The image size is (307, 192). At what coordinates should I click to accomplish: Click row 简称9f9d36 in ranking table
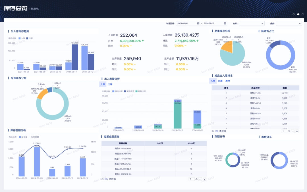255,98
